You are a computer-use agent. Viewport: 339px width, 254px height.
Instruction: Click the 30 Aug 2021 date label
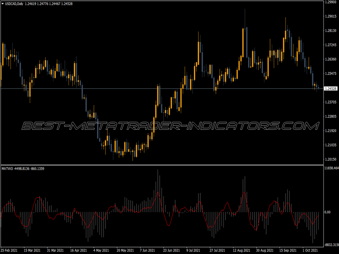265,250
